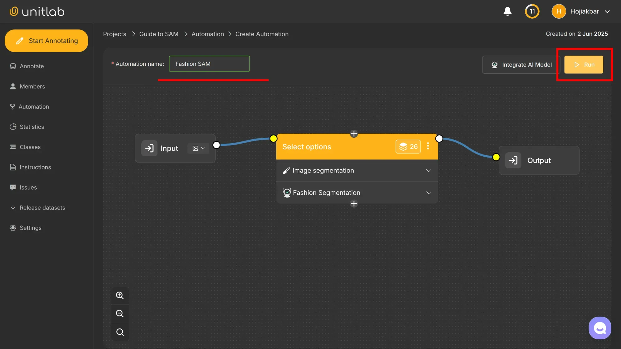This screenshot has height=349, width=621.
Task: Select Members from the sidebar
Action: (x=32, y=86)
